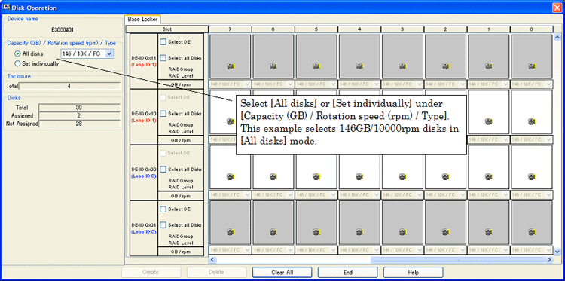Image resolution: width=565 pixels, height=281 pixels.
Task: Select disk in slot 0 of DE-ID 0x01
Action: [532, 223]
